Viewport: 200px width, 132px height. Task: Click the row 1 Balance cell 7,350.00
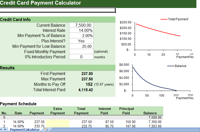[155, 122]
